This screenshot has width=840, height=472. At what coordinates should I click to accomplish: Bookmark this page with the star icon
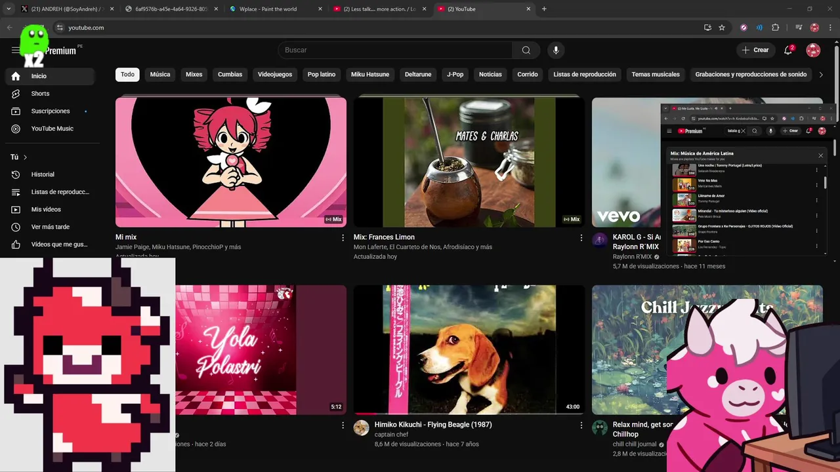coord(722,28)
